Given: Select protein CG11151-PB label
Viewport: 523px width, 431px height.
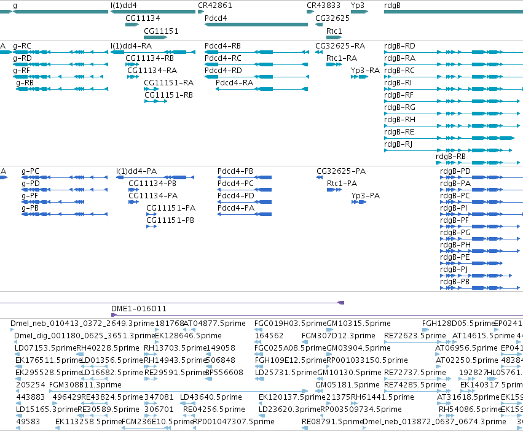Looking at the screenshot, I should pyautogui.click(x=170, y=220).
